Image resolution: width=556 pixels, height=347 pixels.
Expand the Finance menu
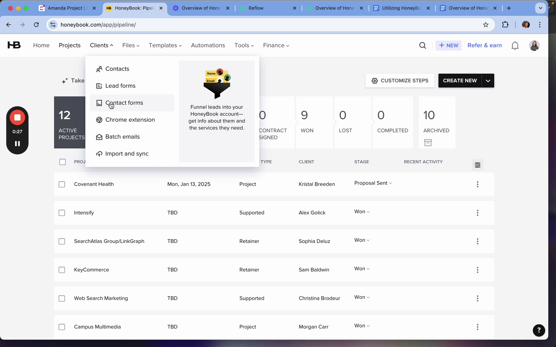[276, 45]
